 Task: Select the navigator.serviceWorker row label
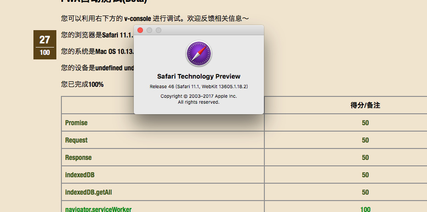(99, 209)
